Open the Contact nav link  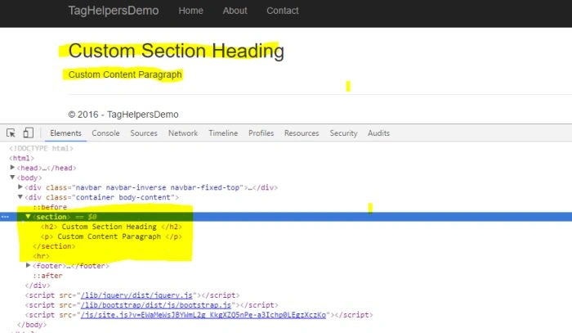[x=283, y=11]
